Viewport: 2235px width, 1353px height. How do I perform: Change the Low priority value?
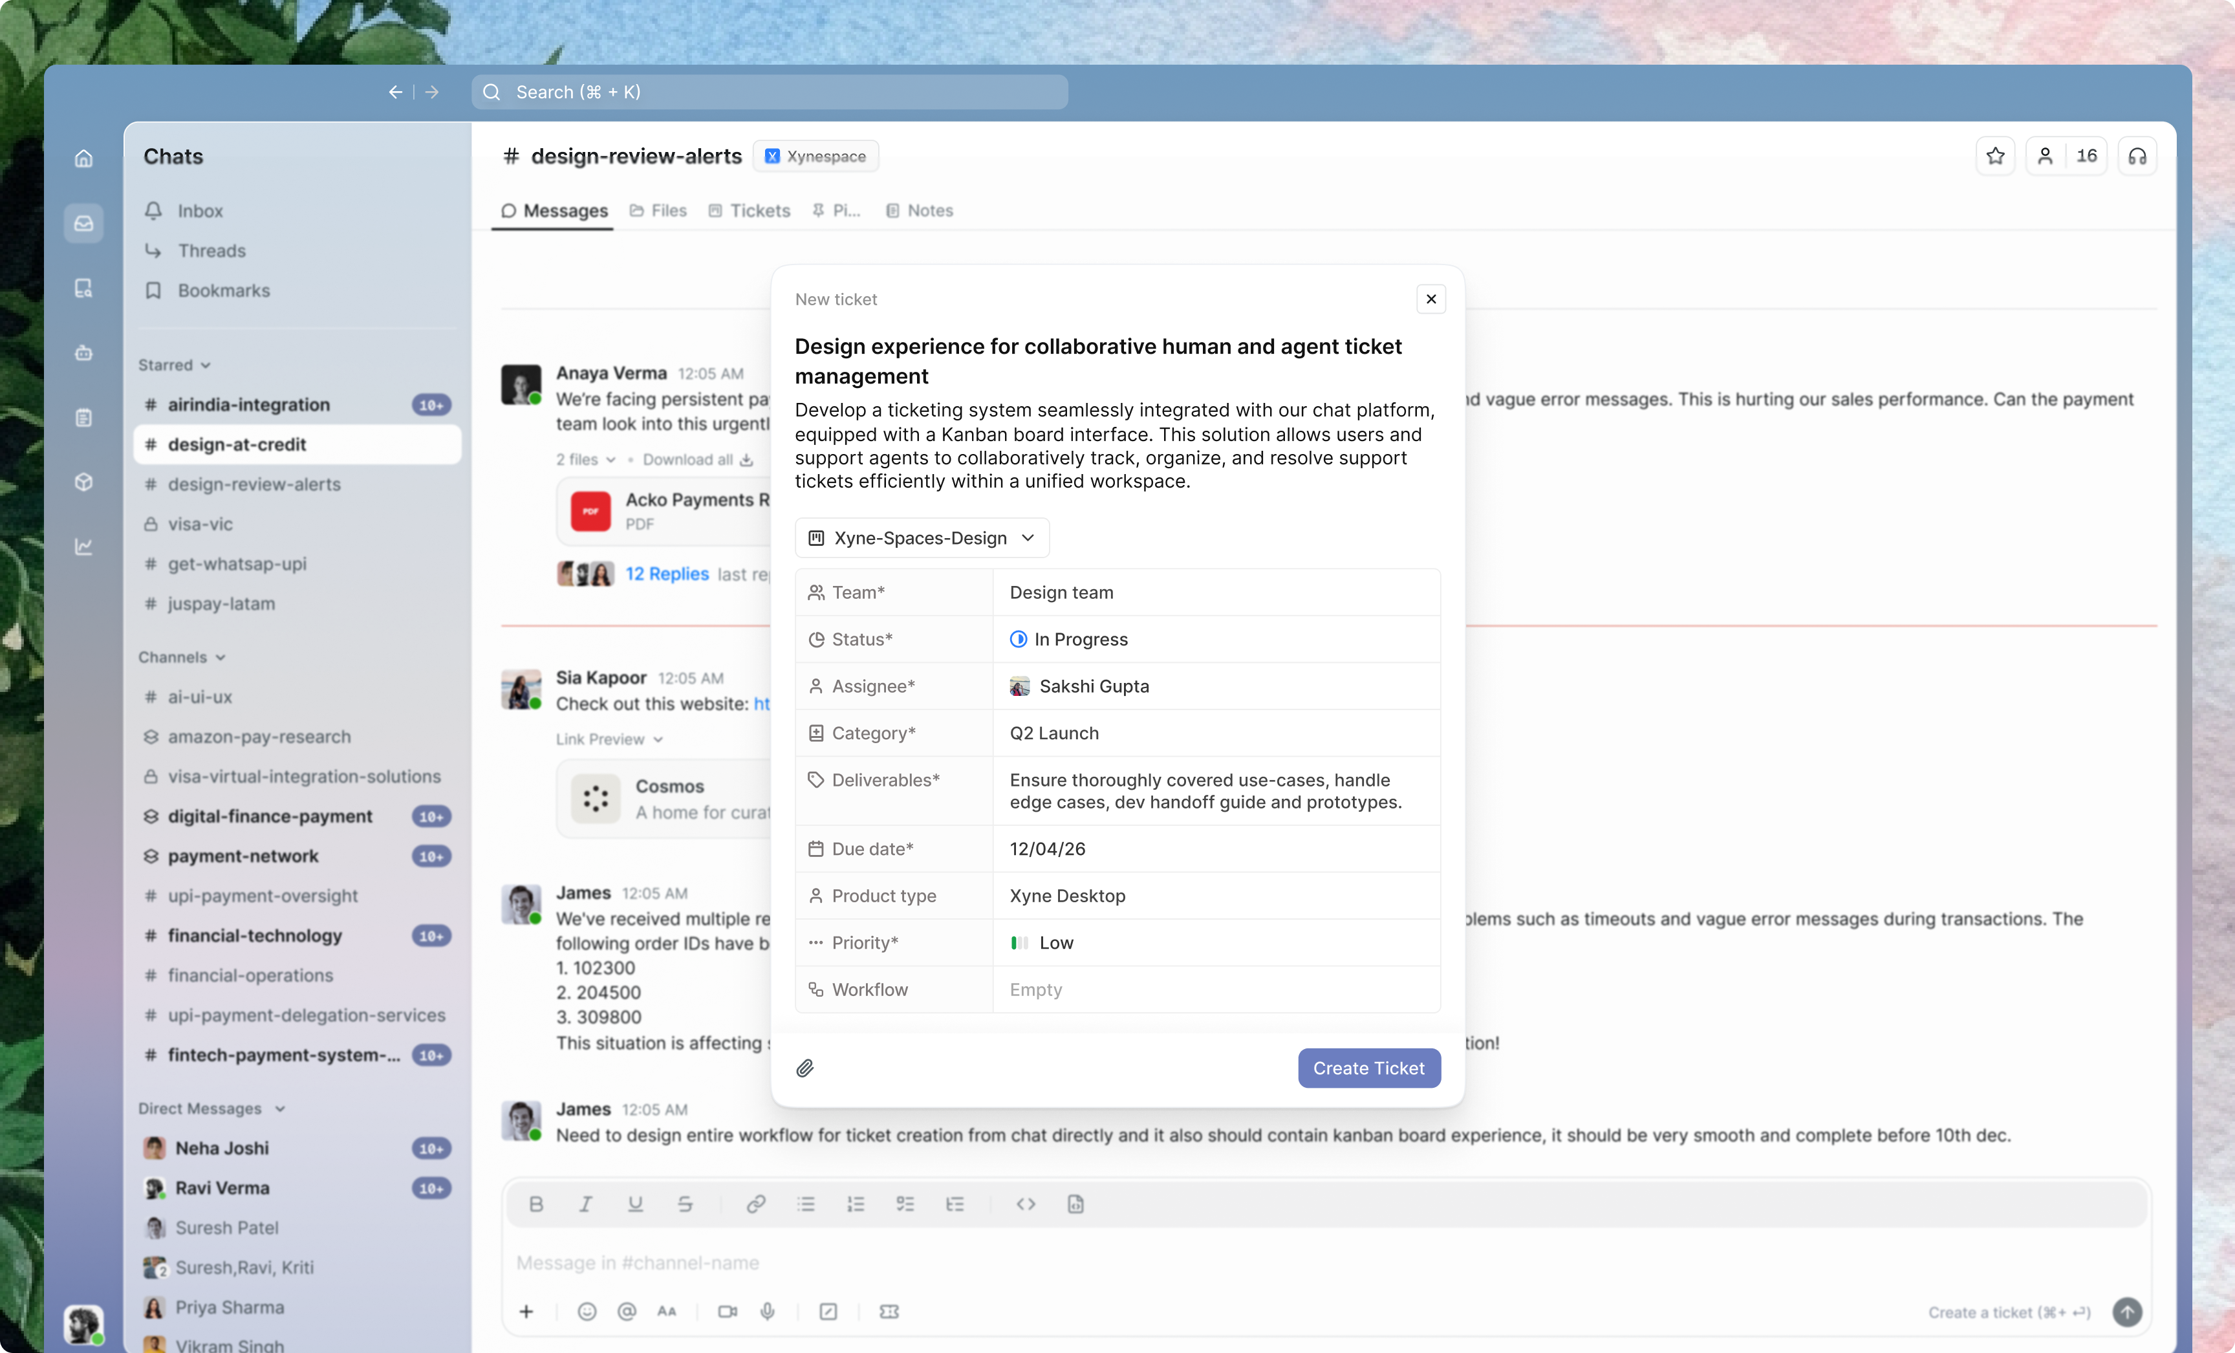[x=1215, y=943]
